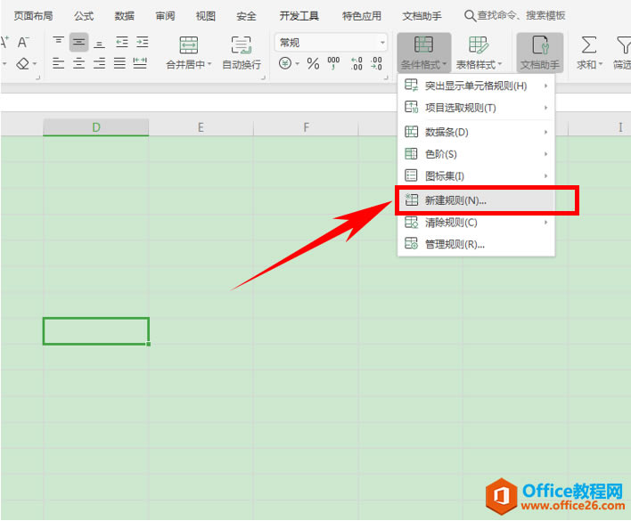Click the merge and center icon

(x=189, y=45)
